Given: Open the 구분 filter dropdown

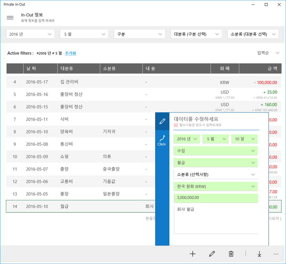Looking at the screenshot, I should pos(139,34).
